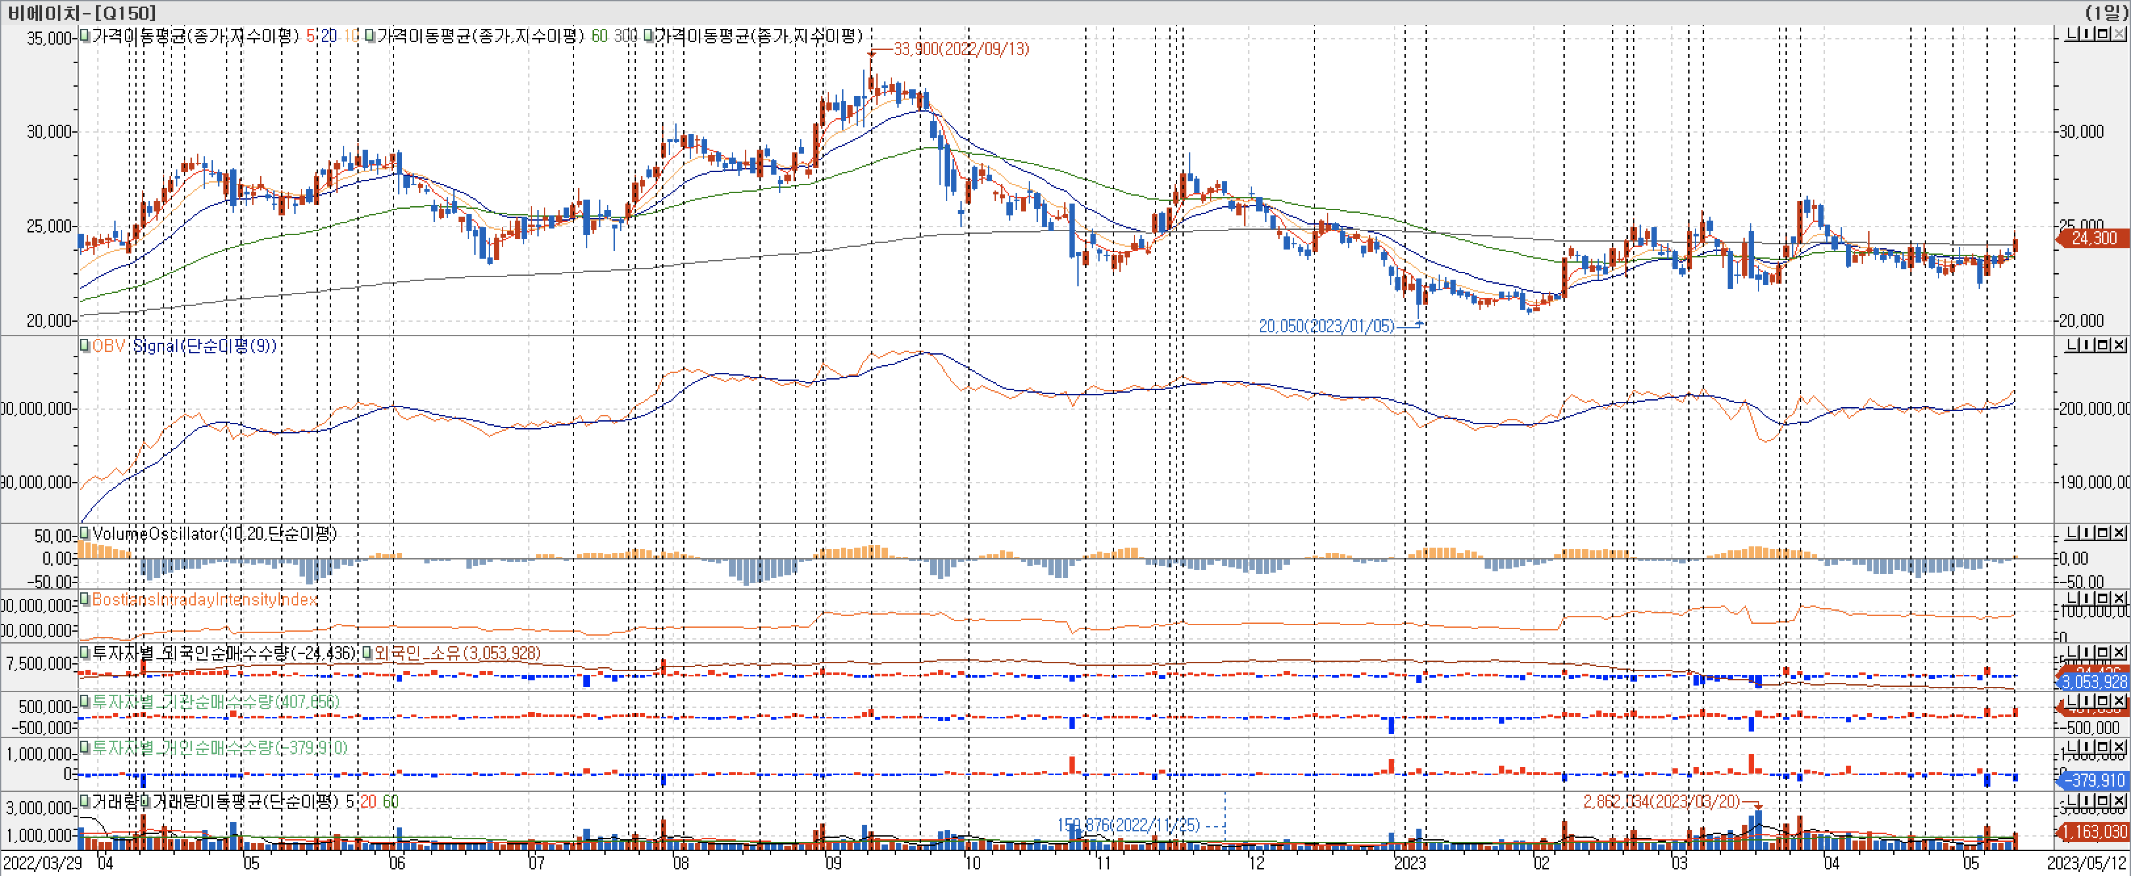This screenshot has width=2131, height=876.
Task: Click the OBV panel's maximize square icon
Action: 2102,345
